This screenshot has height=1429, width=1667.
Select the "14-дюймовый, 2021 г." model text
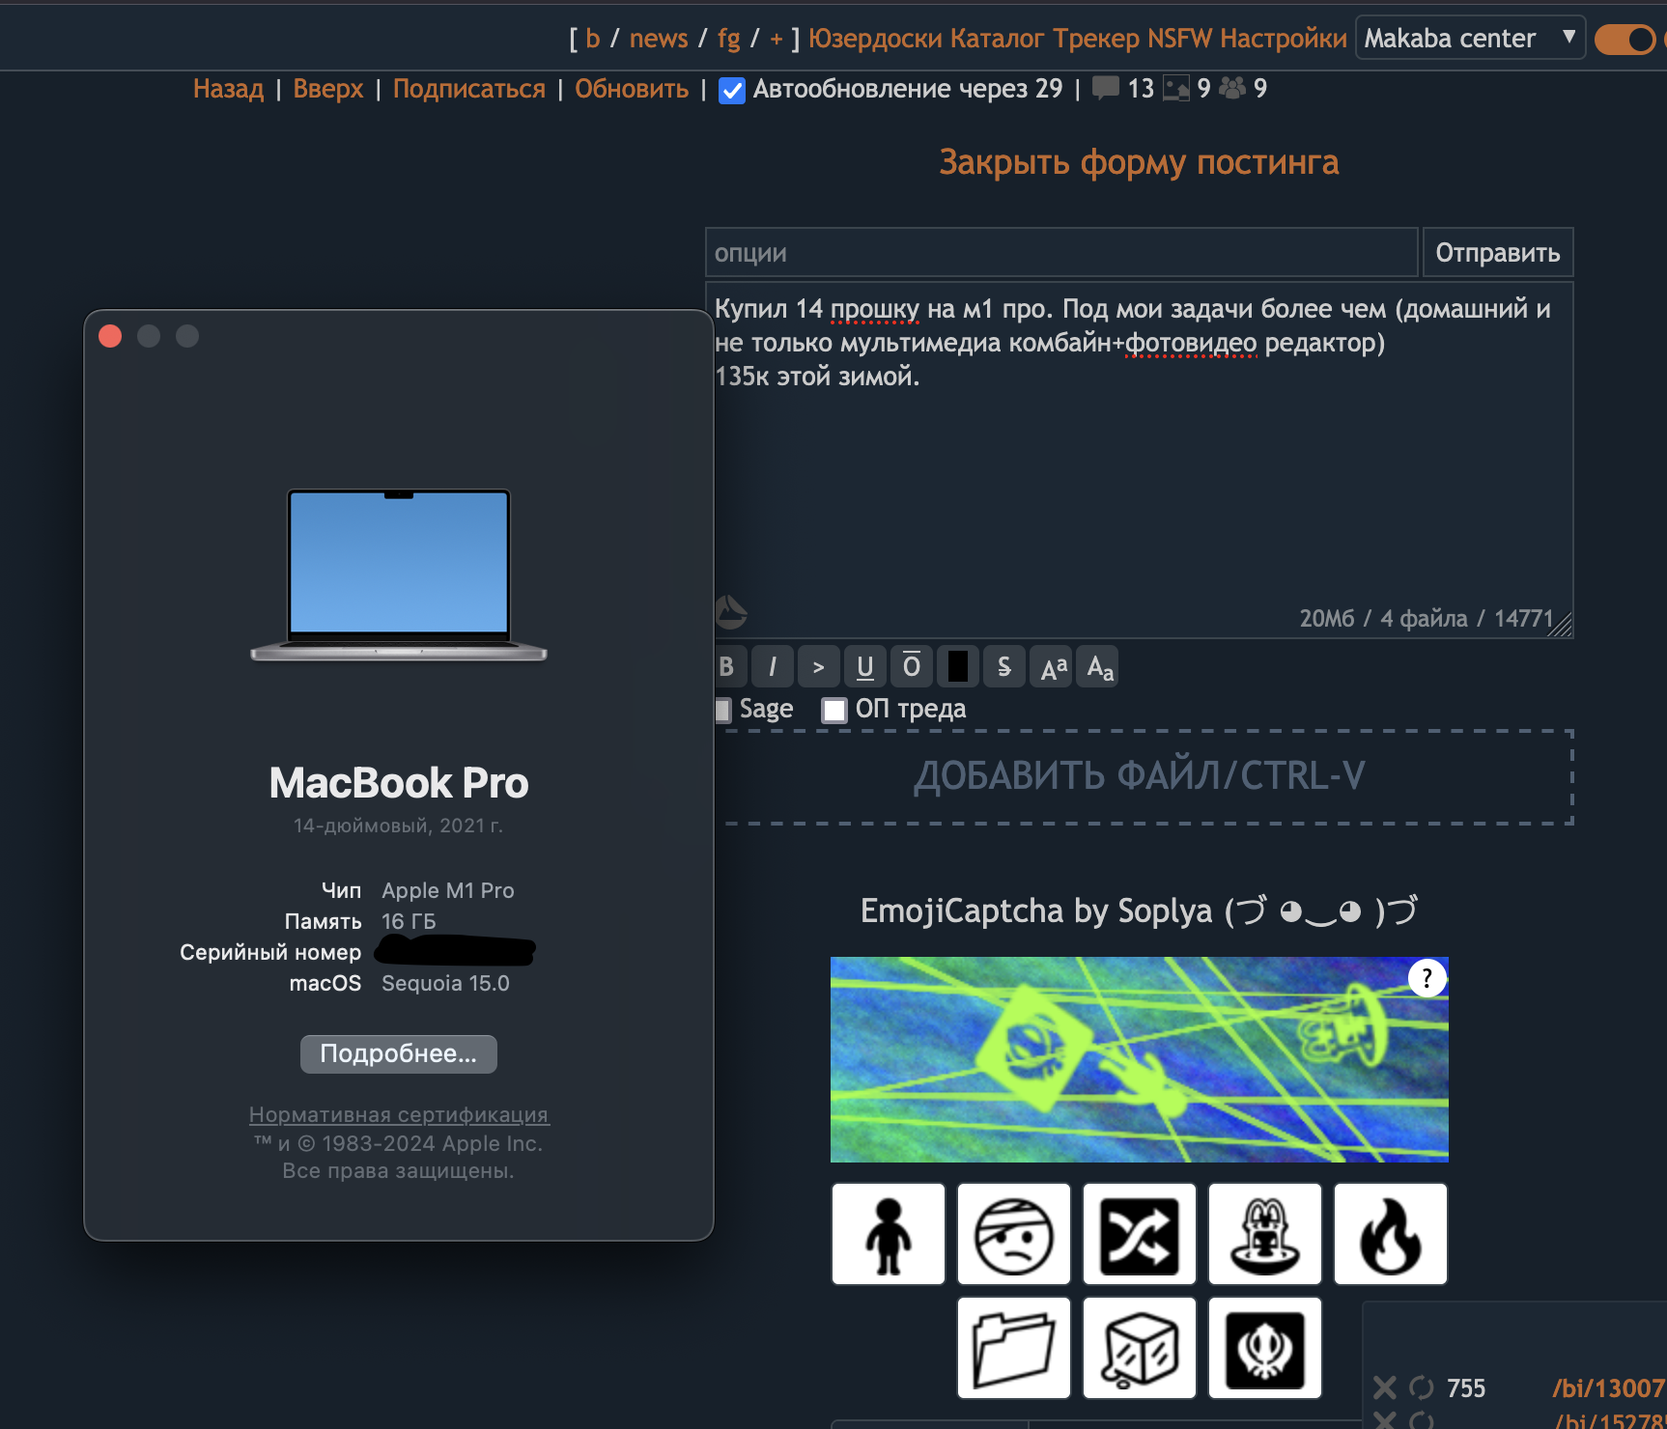pyautogui.click(x=398, y=826)
